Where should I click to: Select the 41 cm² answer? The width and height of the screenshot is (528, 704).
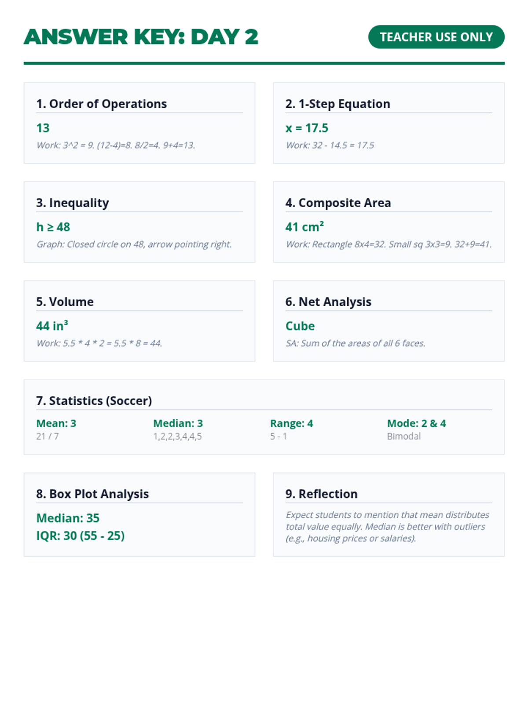(x=304, y=227)
